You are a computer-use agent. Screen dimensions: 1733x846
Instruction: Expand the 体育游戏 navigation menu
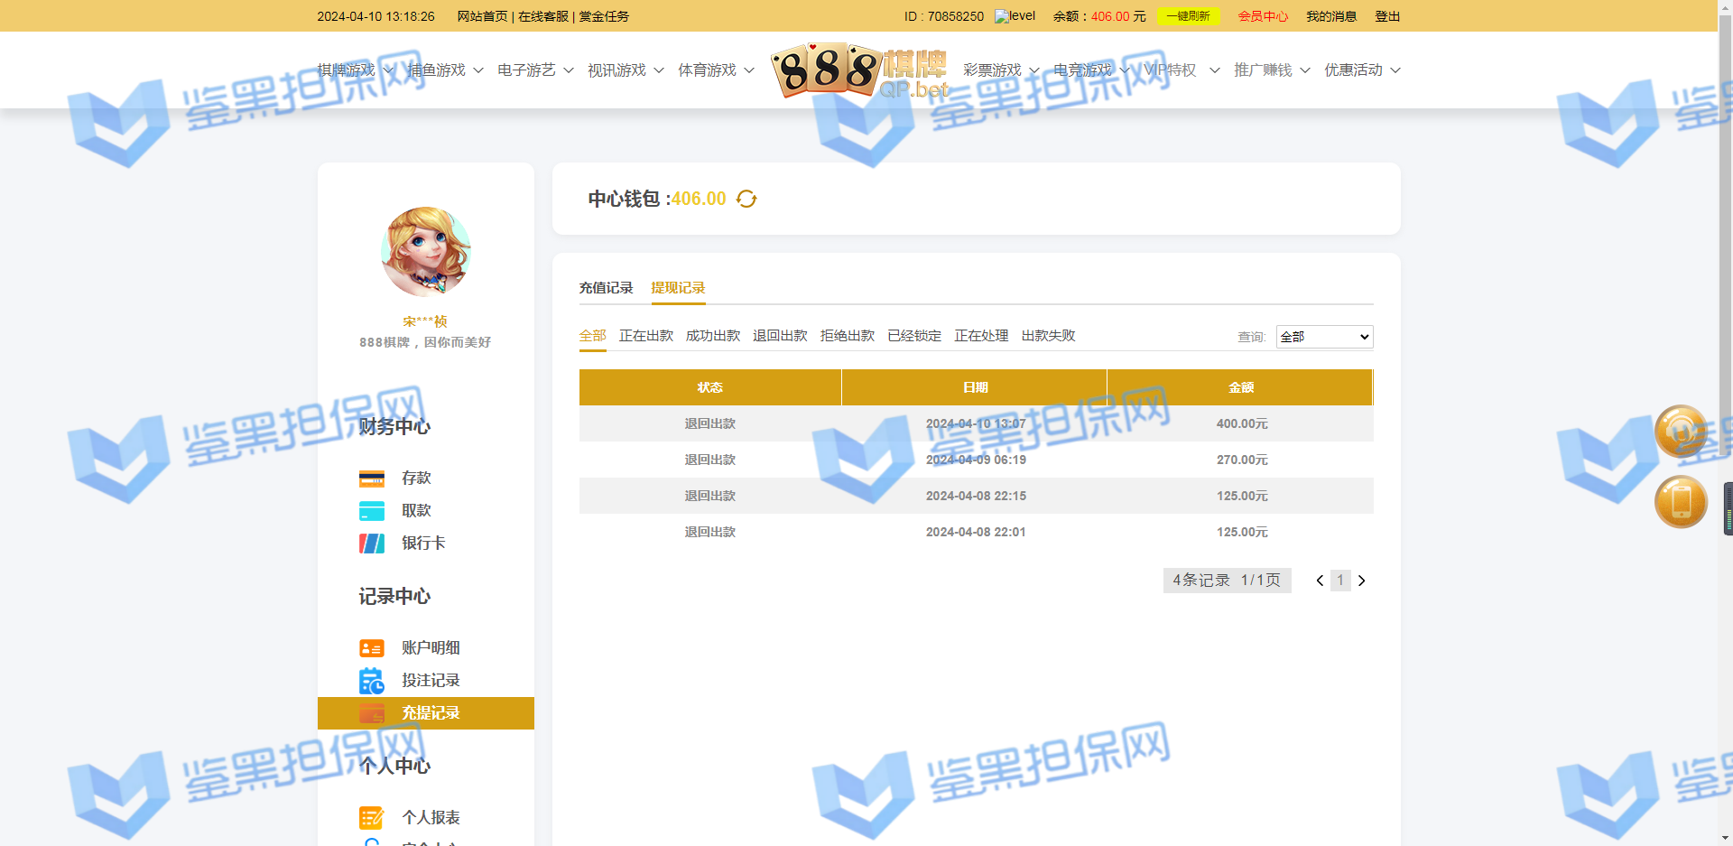(716, 70)
